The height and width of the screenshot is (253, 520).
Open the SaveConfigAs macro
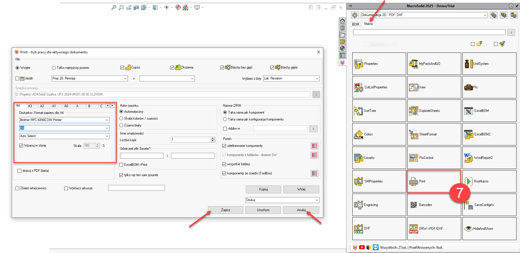coord(489,205)
